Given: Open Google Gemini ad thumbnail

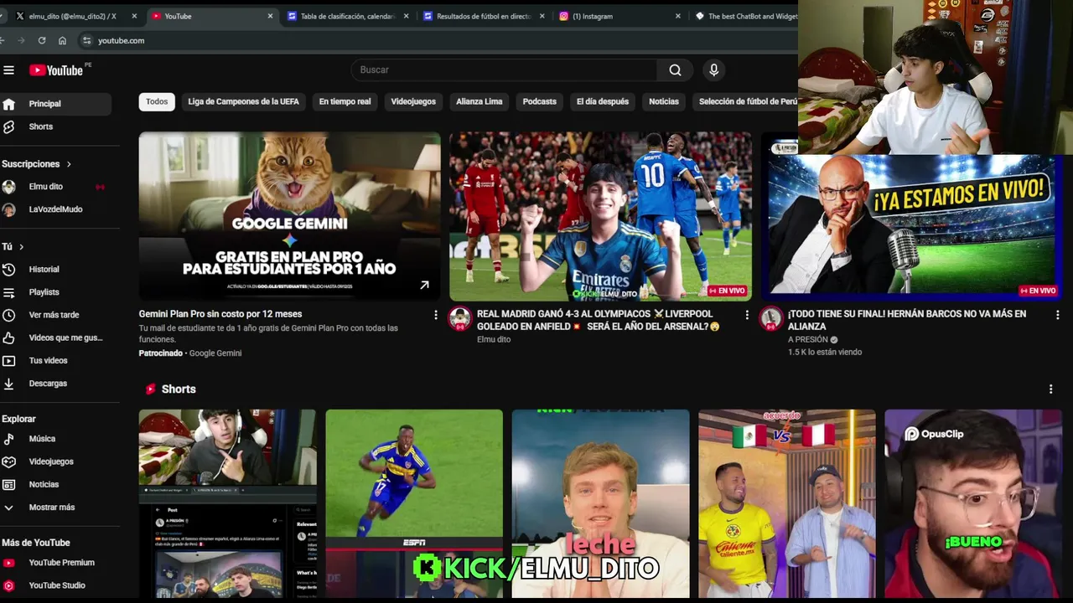Looking at the screenshot, I should point(289,216).
